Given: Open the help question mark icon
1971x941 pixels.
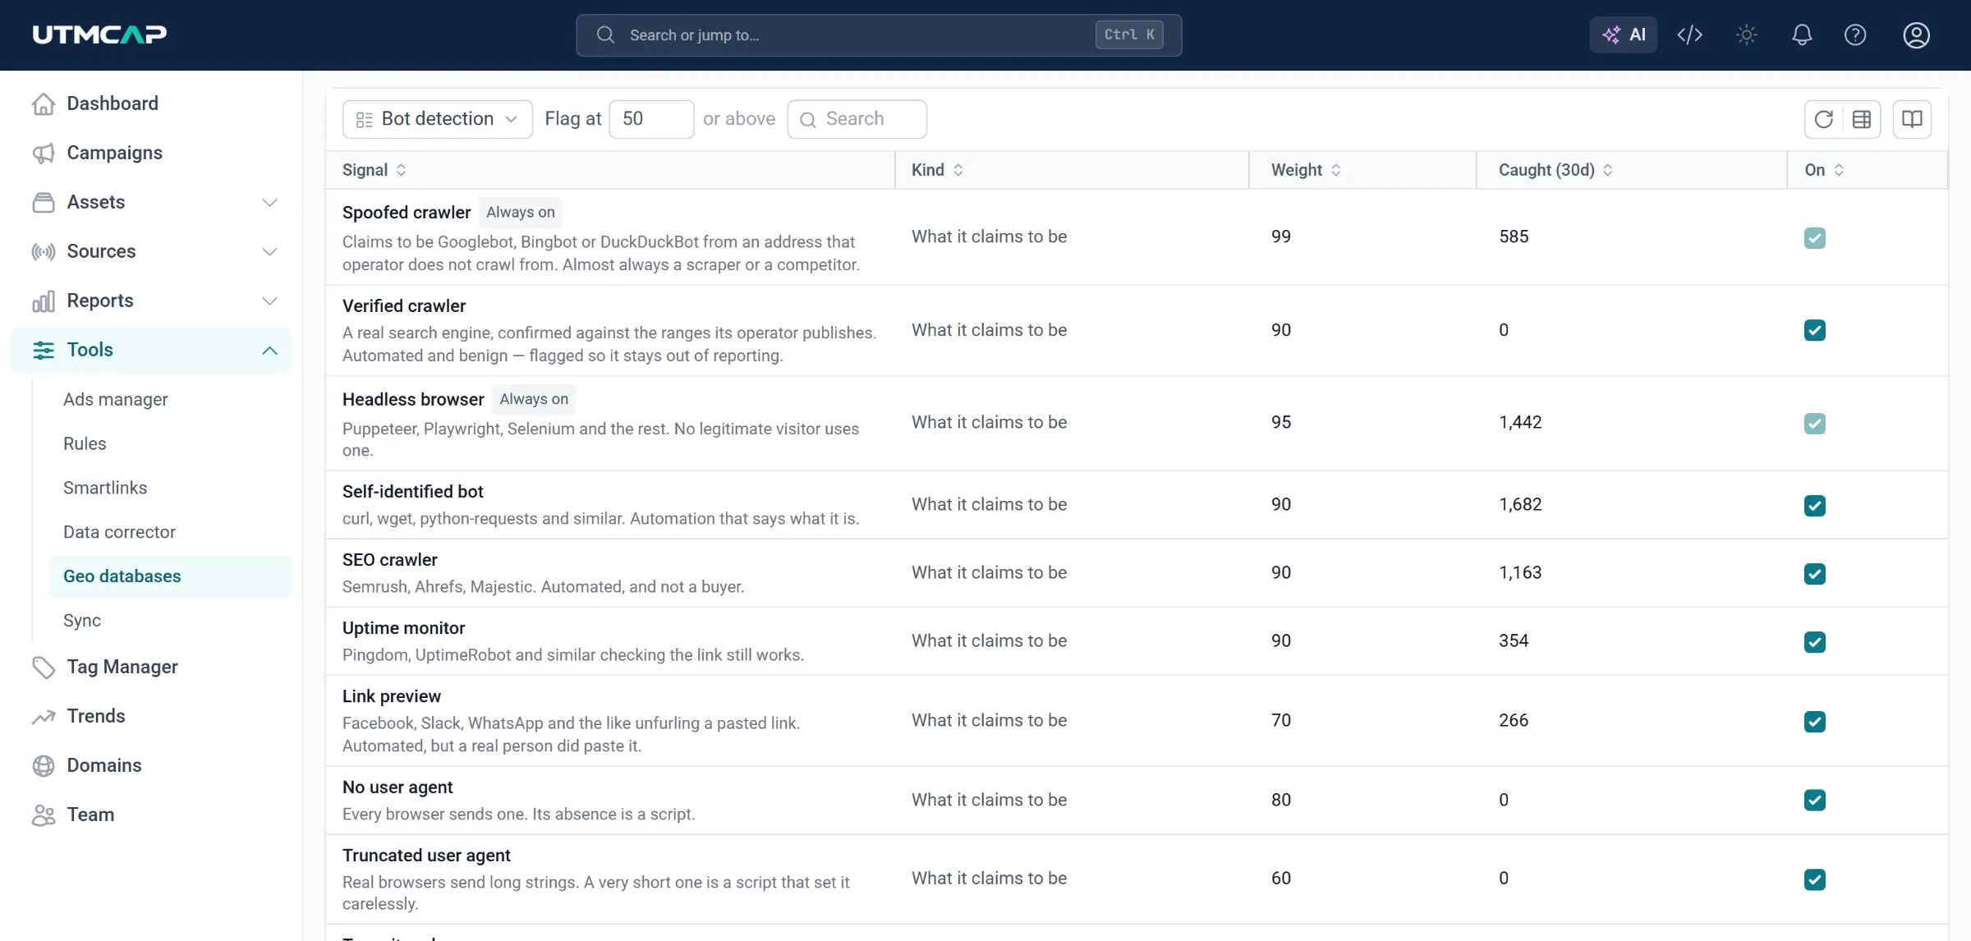Looking at the screenshot, I should click(1855, 34).
